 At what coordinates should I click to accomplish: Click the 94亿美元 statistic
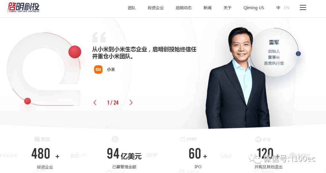point(124,154)
